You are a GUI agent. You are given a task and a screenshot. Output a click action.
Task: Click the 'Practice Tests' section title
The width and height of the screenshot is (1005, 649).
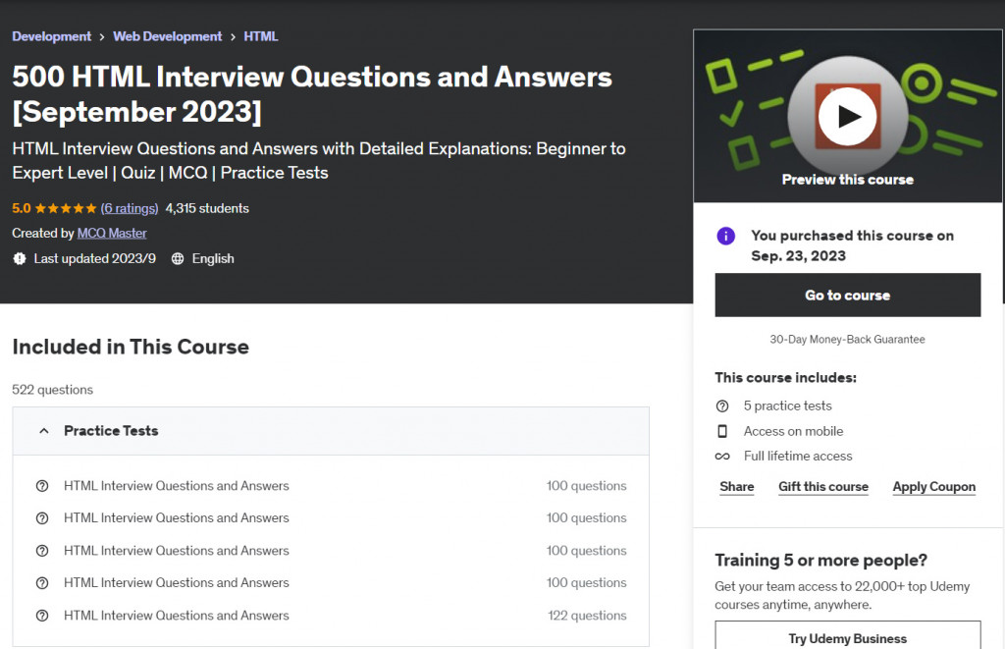[x=111, y=431]
